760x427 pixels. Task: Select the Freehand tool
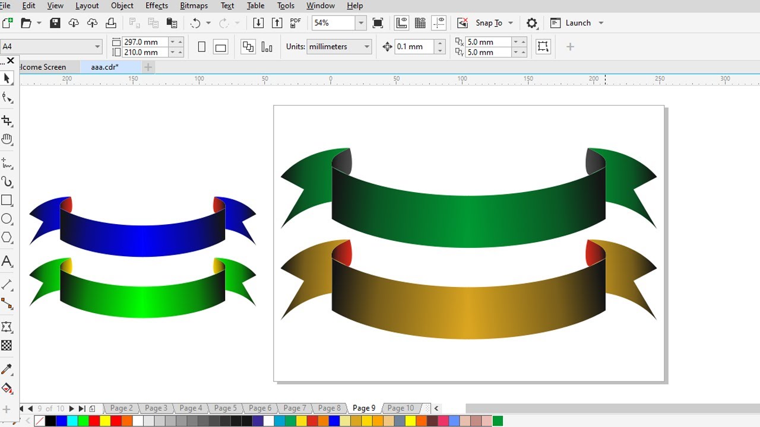(7, 163)
